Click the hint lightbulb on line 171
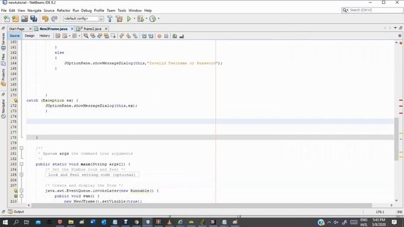The height and width of the screenshot is (227, 404). [x=15, y=100]
